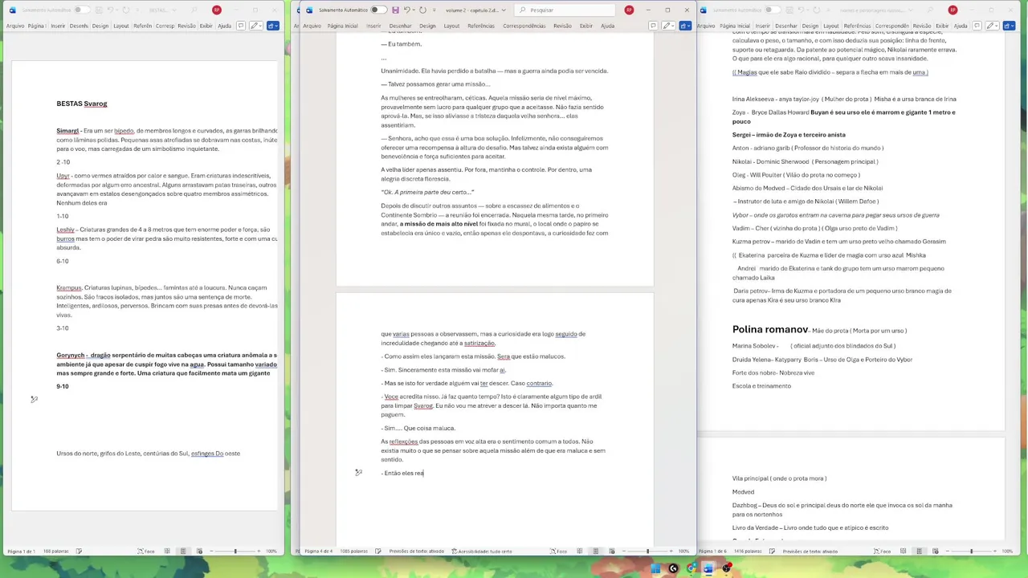Image resolution: width=1028 pixels, height=578 pixels.
Task: Click the Save icon in the middle Word window
Action: point(396,10)
